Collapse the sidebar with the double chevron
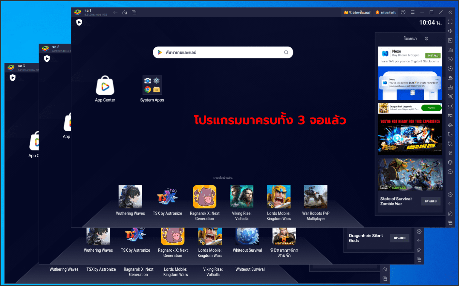The image size is (459, 286). click(450, 12)
